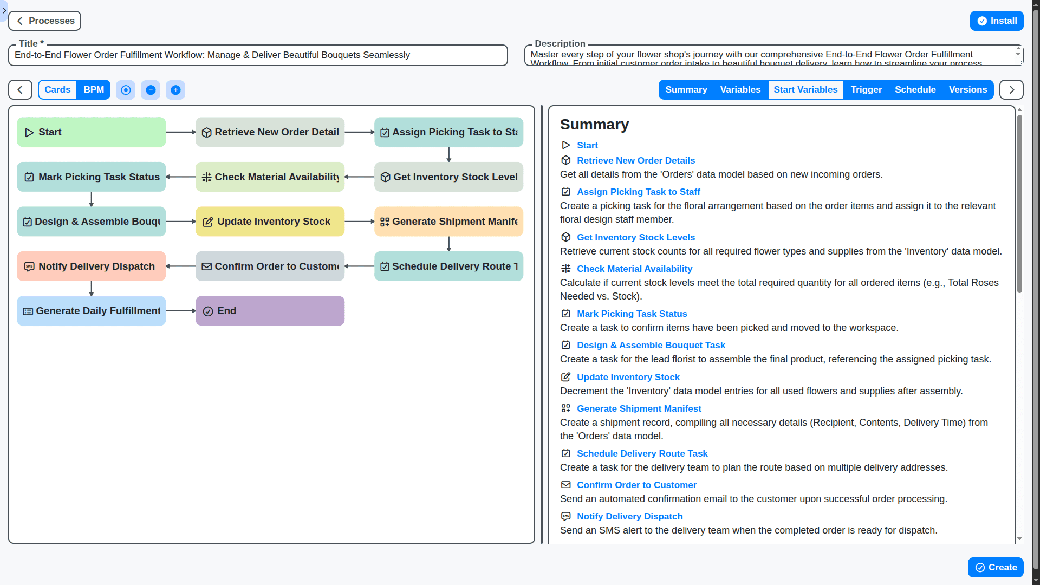The width and height of the screenshot is (1040, 585).
Task: Open the Design & Assemble Bouquet Task link
Action: pos(651,345)
